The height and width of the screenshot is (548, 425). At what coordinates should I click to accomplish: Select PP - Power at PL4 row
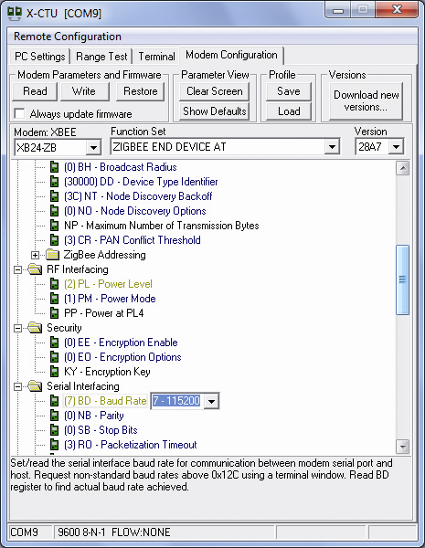pos(103,313)
